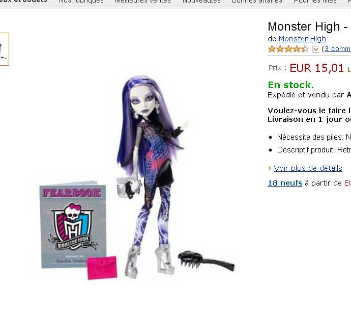Open the Pour les filles menu item
This screenshot has height=313, width=351.
[x=315, y=2]
